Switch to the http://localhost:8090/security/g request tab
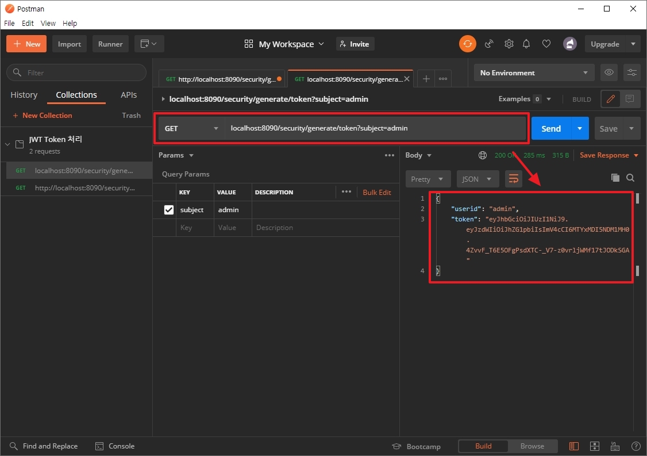This screenshot has height=456, width=647. pos(223,79)
